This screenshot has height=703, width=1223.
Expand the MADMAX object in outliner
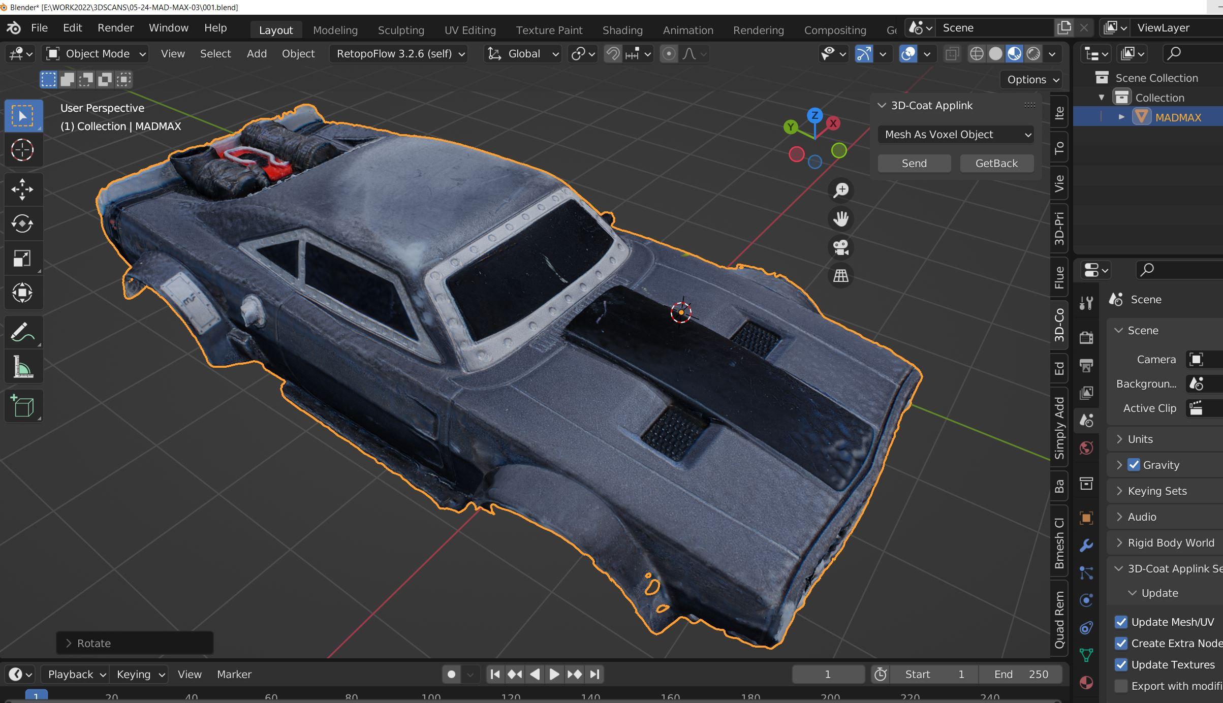tap(1121, 117)
